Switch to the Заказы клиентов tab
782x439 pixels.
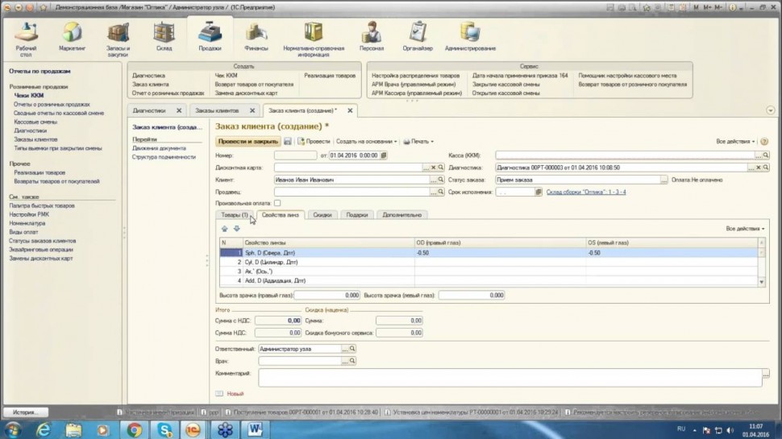(x=217, y=110)
